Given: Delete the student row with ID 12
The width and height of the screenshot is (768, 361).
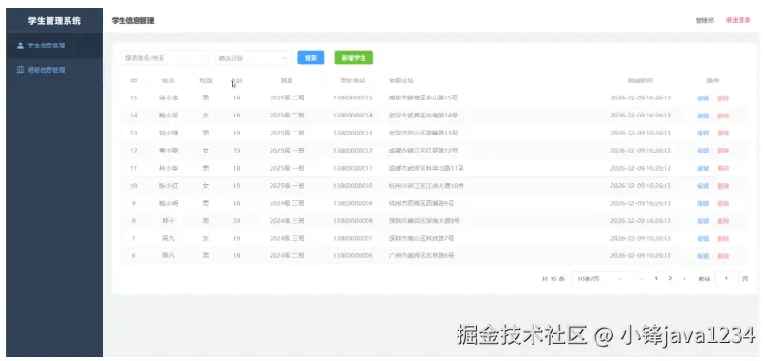Looking at the screenshot, I should [x=723, y=151].
